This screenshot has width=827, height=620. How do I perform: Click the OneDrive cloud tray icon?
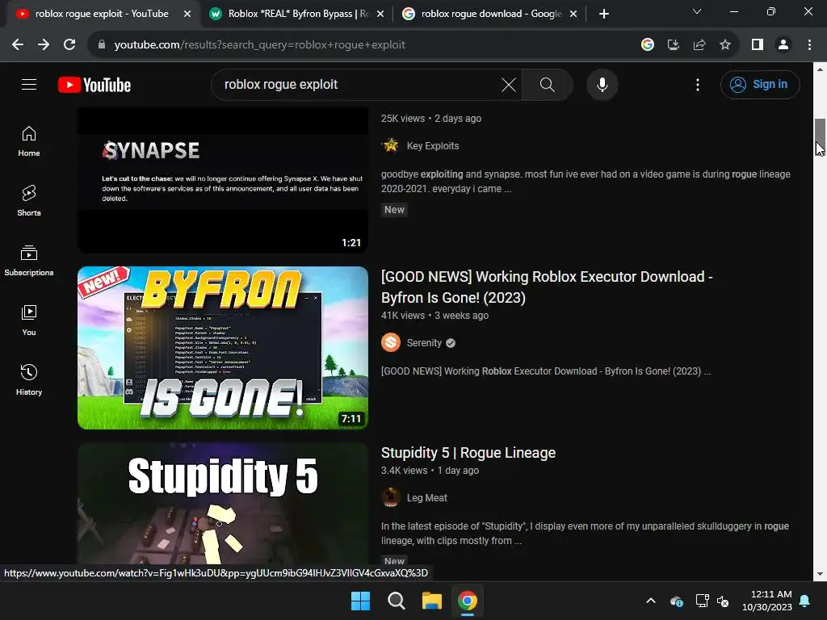677,601
